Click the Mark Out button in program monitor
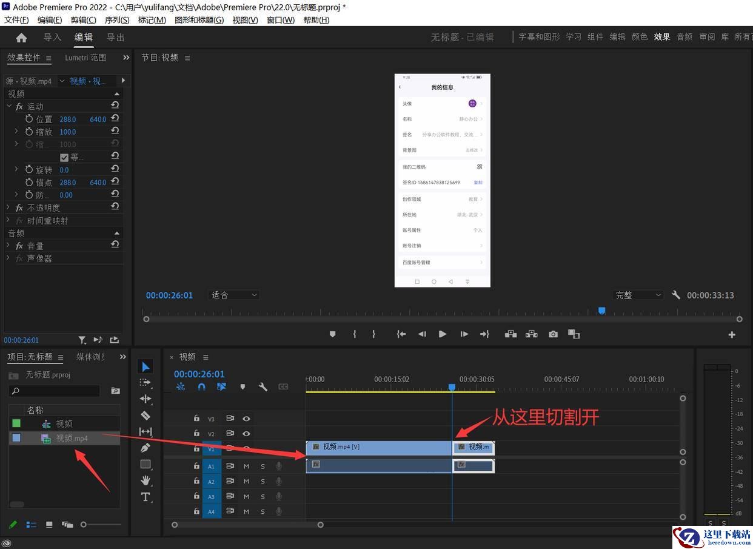Image resolution: width=753 pixels, height=549 pixels. [x=373, y=334]
